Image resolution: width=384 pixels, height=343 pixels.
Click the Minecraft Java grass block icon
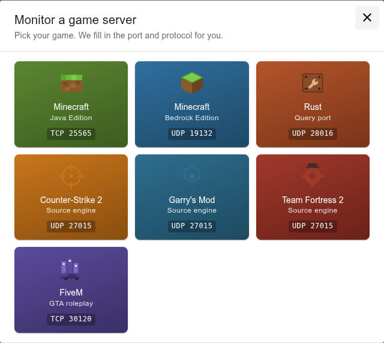click(71, 83)
